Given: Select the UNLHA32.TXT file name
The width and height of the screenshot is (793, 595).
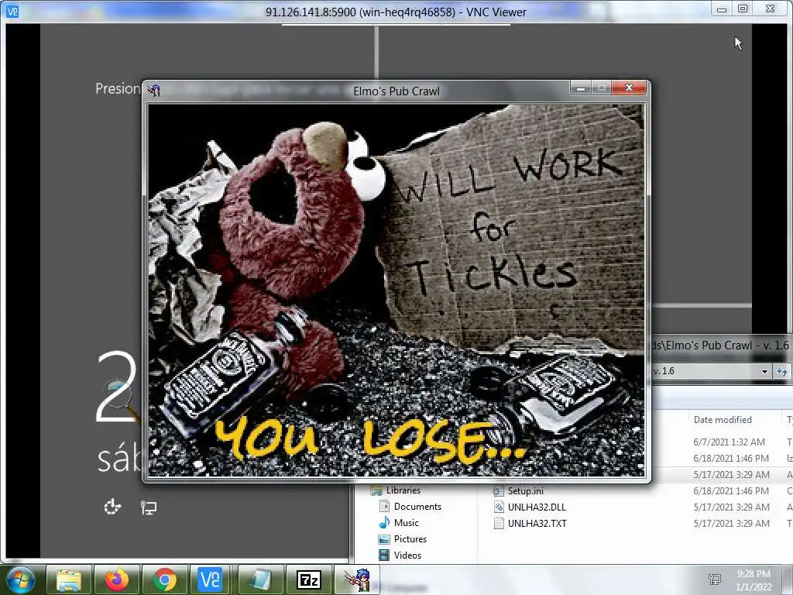Looking at the screenshot, I should tap(537, 523).
